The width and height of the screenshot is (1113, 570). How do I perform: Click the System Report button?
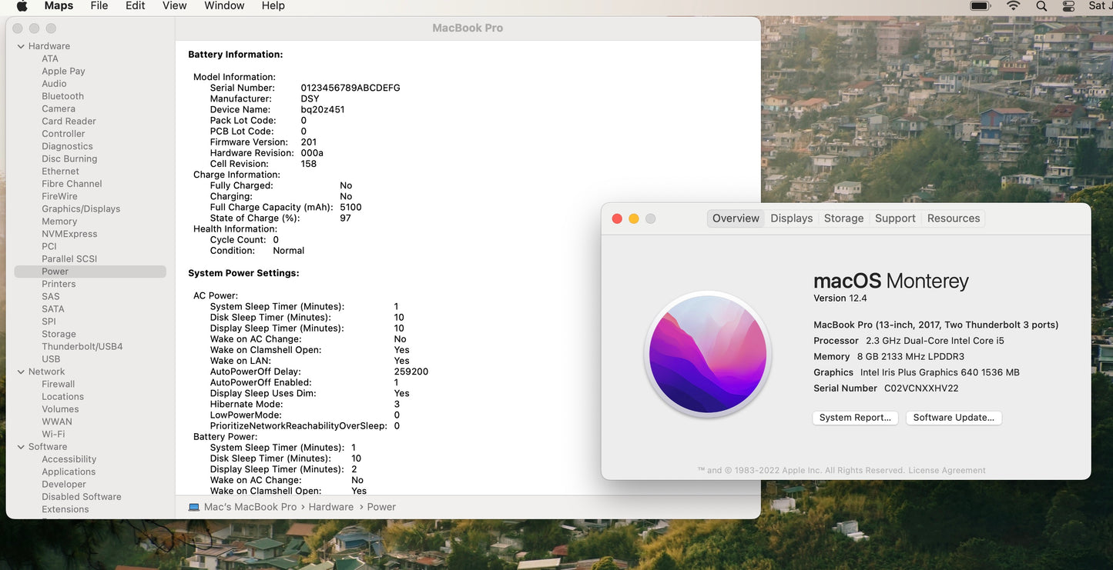coord(855,418)
